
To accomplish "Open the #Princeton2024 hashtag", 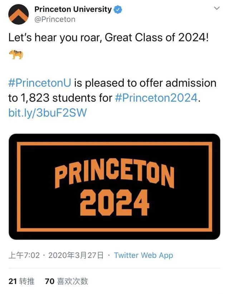I will tap(156, 98).
